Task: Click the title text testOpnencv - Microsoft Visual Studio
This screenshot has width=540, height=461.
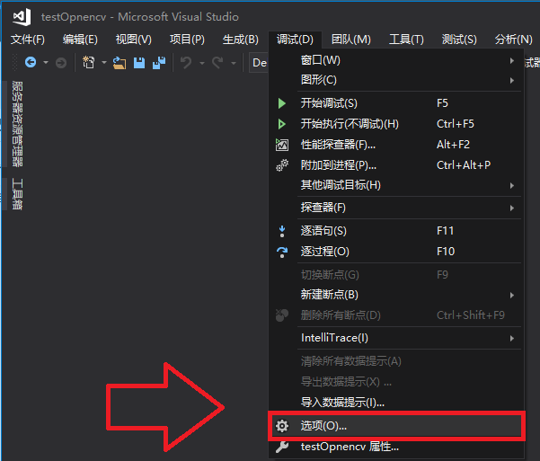Action: 140,17
